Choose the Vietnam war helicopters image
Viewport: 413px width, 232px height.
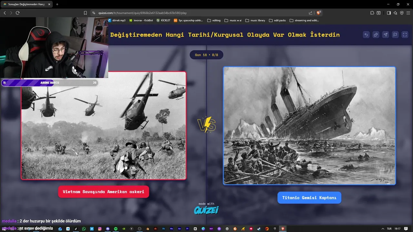click(104, 125)
